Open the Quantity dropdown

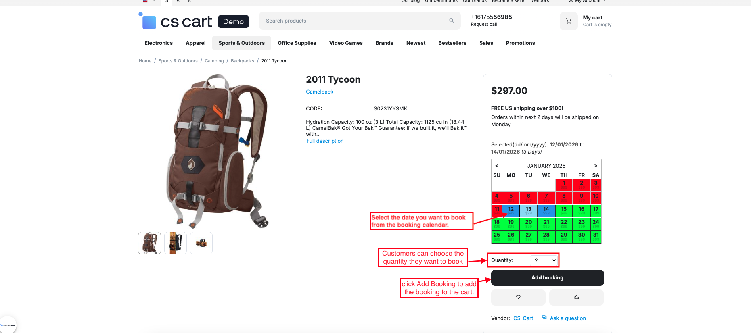point(544,260)
